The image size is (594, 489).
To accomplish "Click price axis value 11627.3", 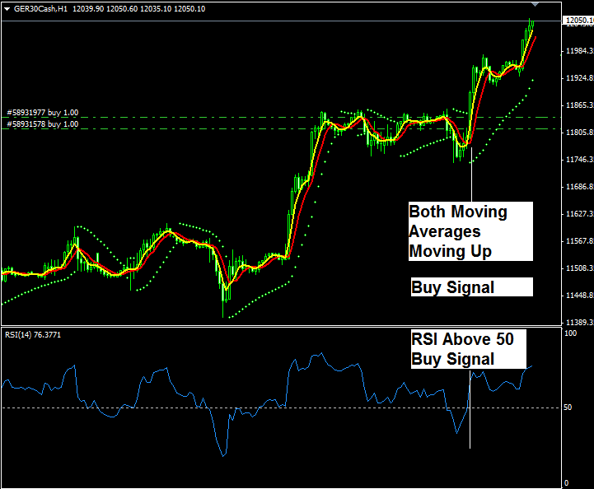I will coord(580,214).
